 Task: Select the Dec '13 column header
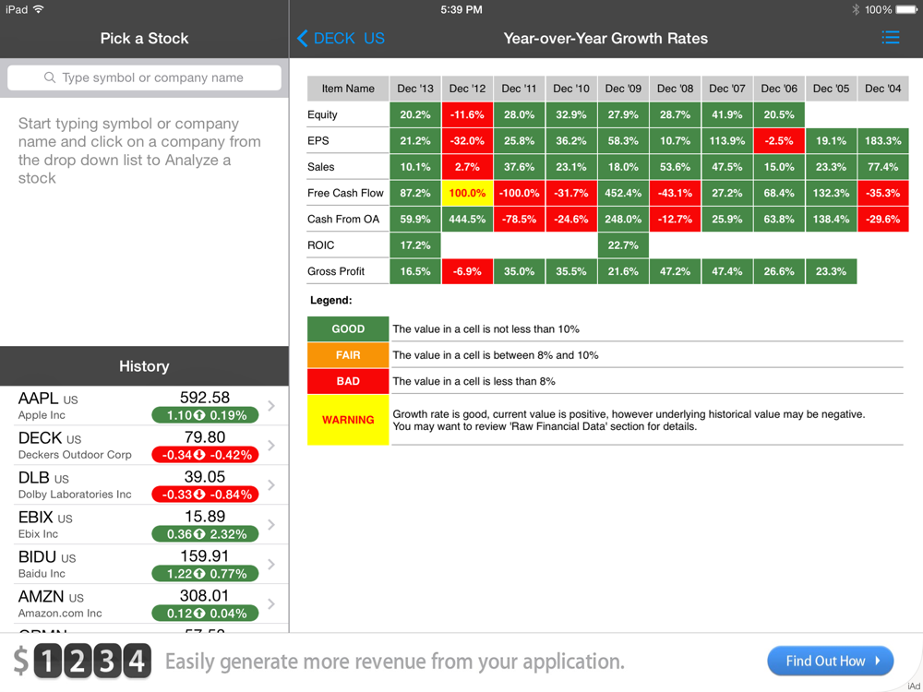pos(415,89)
